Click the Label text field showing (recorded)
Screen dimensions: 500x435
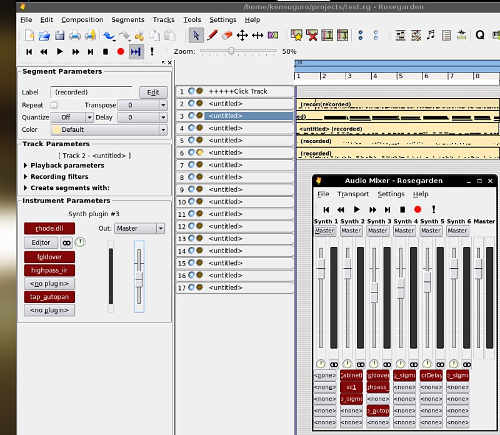click(x=91, y=92)
